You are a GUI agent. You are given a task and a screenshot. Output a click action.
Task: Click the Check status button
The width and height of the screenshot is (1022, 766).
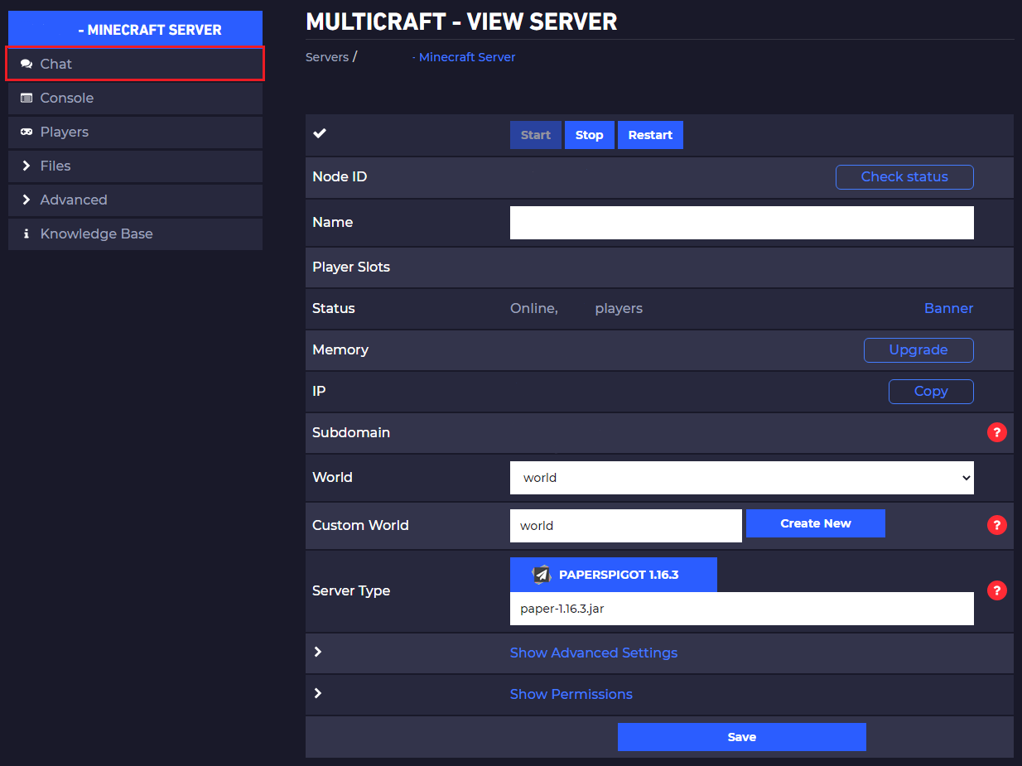pyautogui.click(x=904, y=176)
